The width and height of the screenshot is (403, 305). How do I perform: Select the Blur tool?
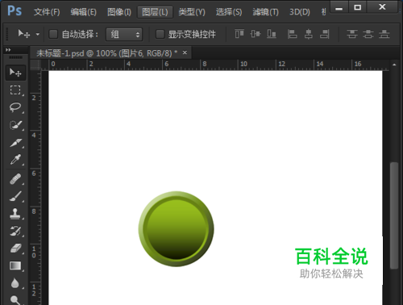15,283
